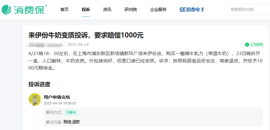
Task: Click the timestamp 2025-04-24 19:56:03
Action: [x=60, y=104]
